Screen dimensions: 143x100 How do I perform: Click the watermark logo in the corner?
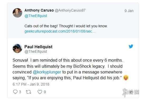coord(131,93)
